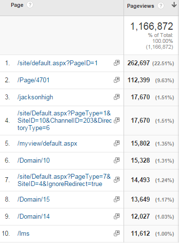Open the /lms page link

click(23, 233)
